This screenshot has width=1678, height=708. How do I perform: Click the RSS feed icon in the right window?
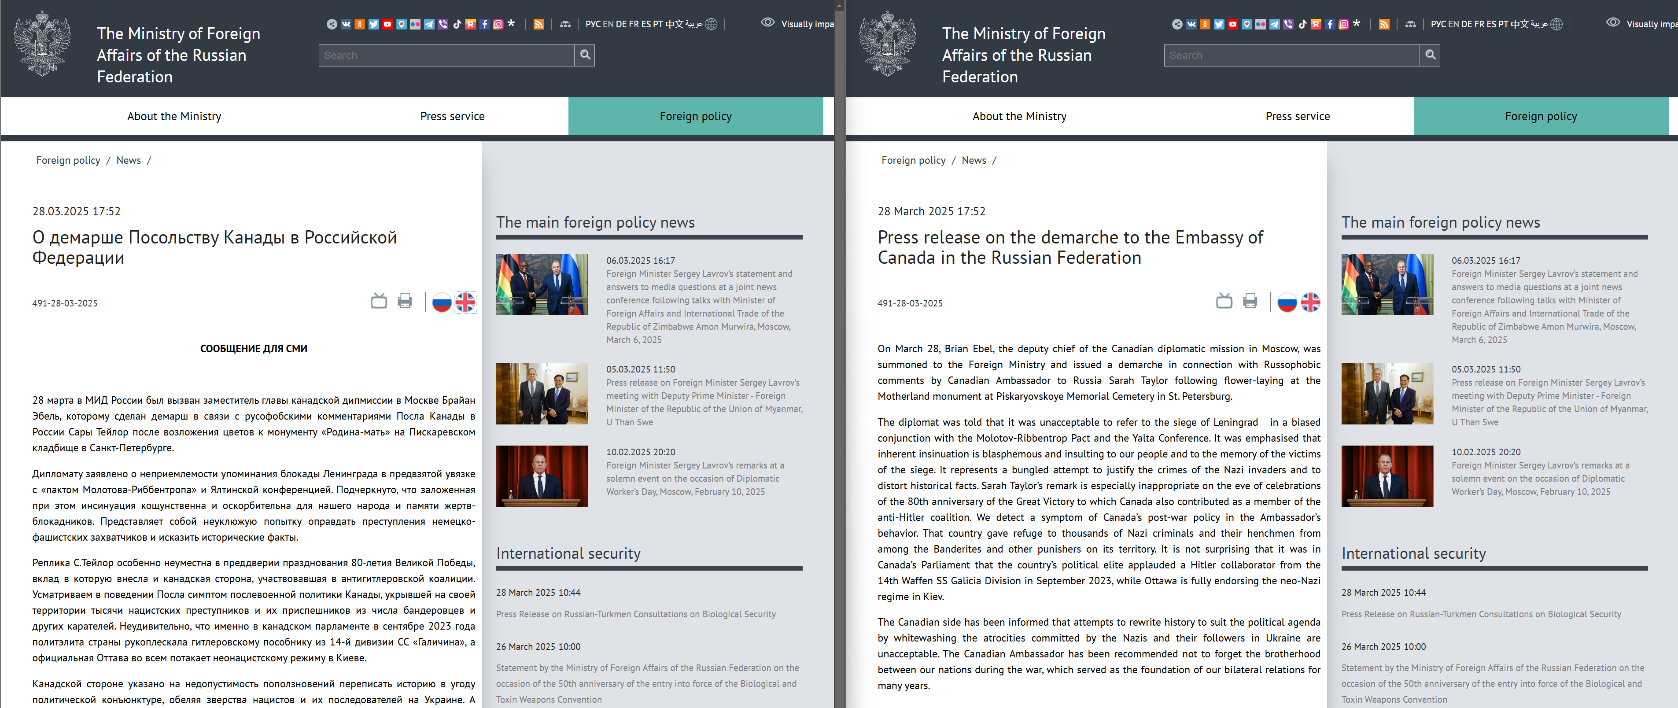pyautogui.click(x=1384, y=24)
